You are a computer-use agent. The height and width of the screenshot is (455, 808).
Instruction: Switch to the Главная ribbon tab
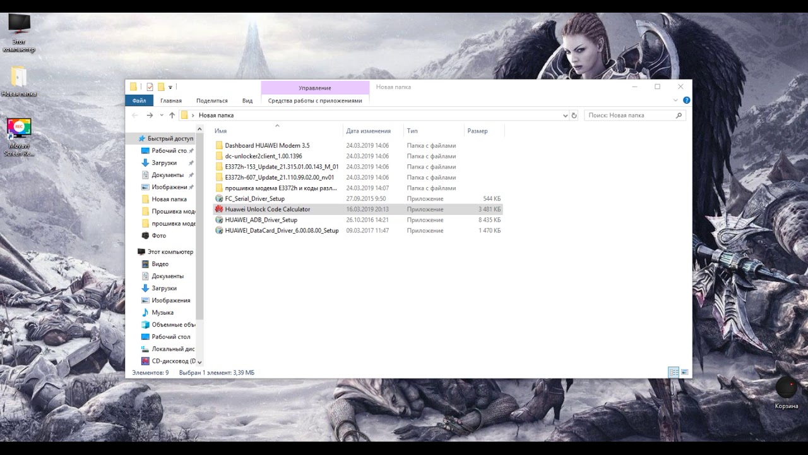tap(171, 100)
